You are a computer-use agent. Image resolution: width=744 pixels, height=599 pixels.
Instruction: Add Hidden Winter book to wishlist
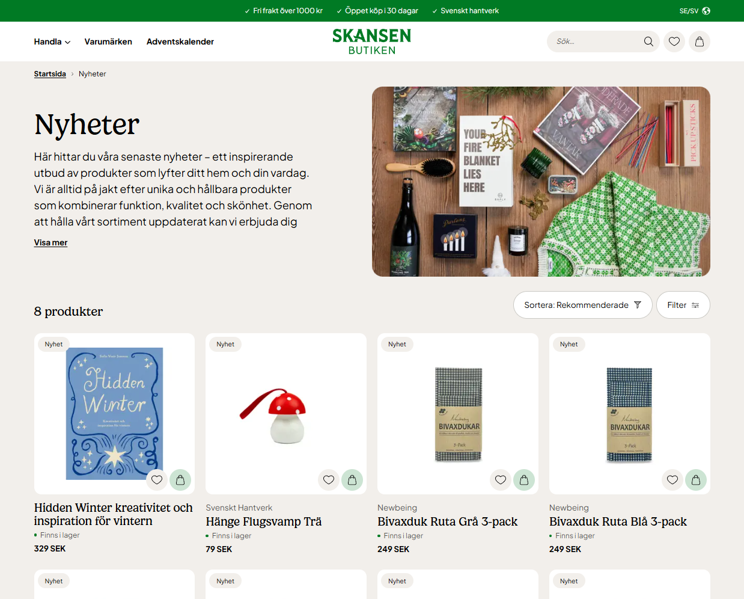(157, 480)
